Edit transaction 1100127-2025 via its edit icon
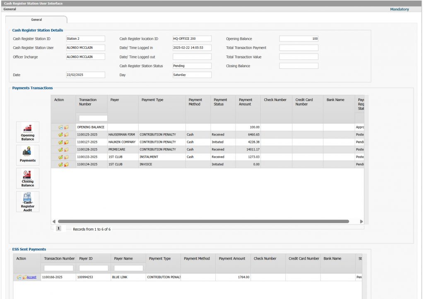Screen dimensions: 424x299 tap(60, 142)
